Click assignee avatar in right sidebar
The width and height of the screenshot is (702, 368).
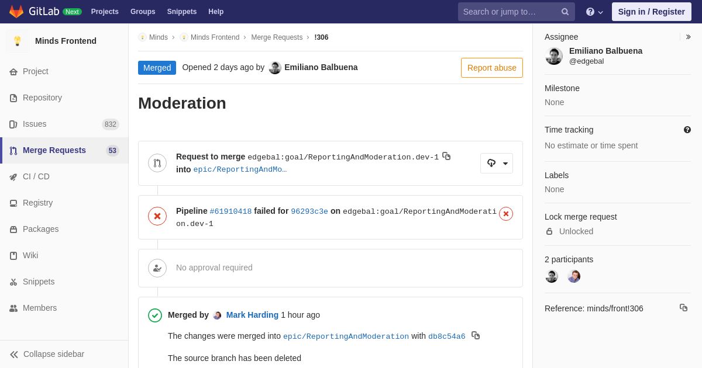554,56
